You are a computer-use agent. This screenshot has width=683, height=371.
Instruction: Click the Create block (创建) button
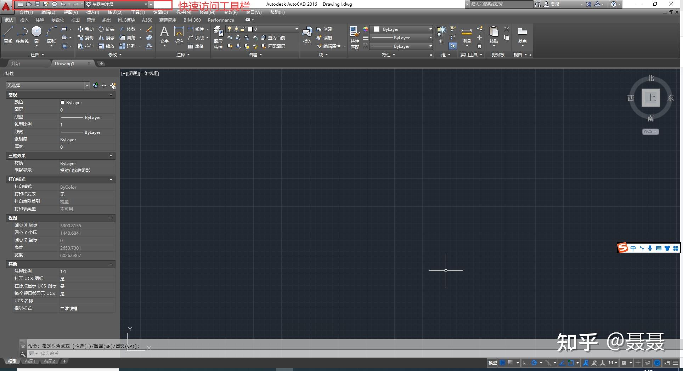point(324,29)
